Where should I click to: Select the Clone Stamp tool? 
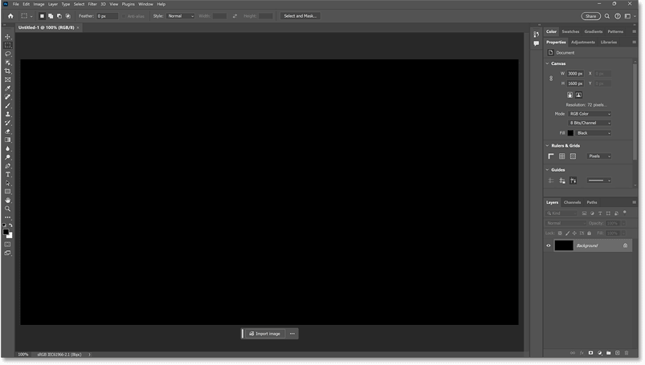click(8, 114)
